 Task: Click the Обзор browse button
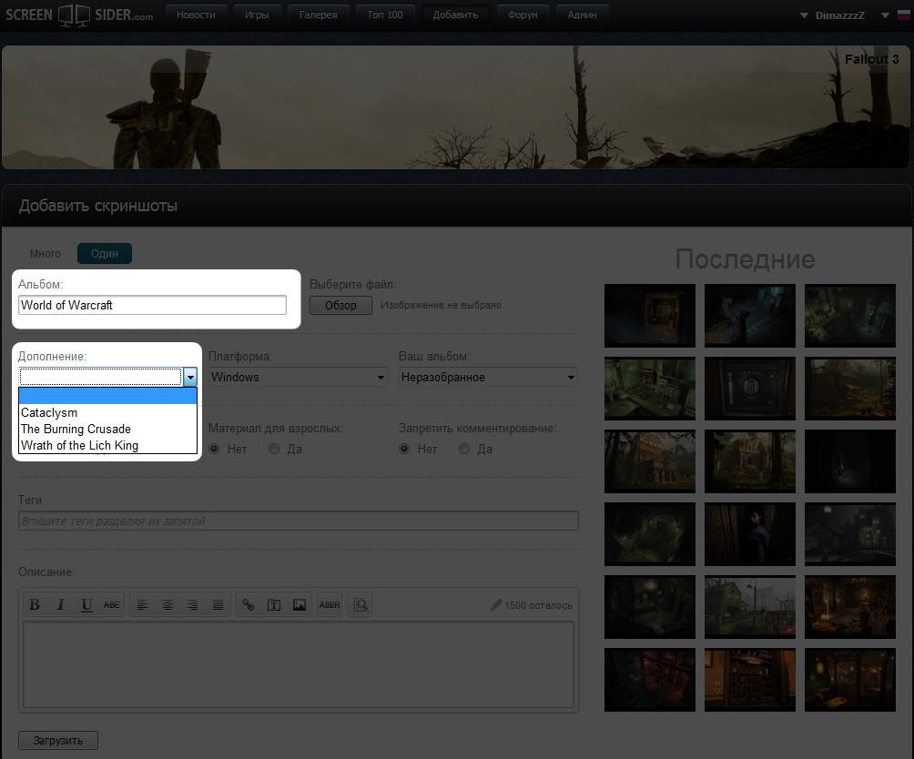coord(340,305)
